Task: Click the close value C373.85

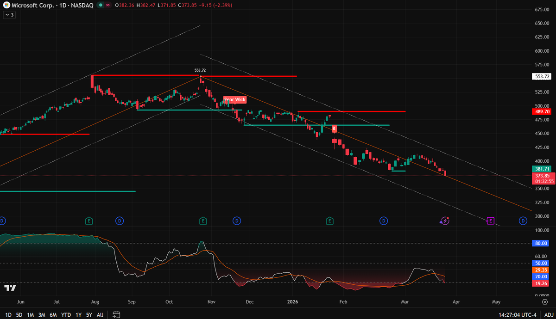Action: tap(189, 6)
